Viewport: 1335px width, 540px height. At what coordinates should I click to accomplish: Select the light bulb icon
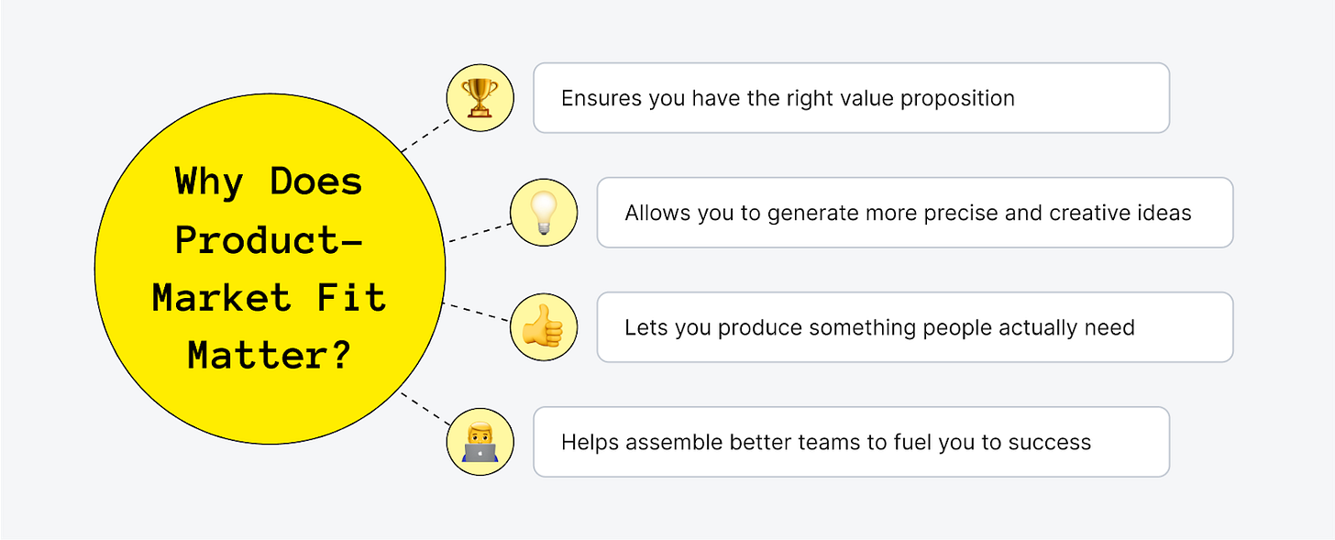click(544, 212)
